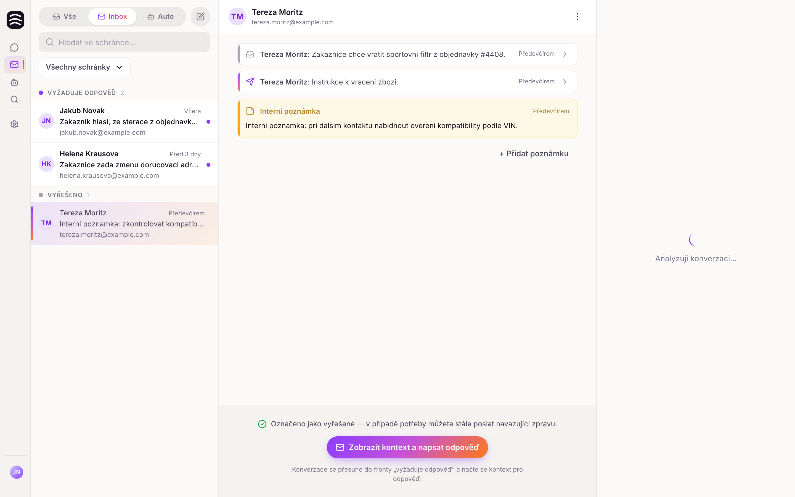Click Zobrazit kontext a napsat odpověď button
795x497 pixels.
[407, 447]
